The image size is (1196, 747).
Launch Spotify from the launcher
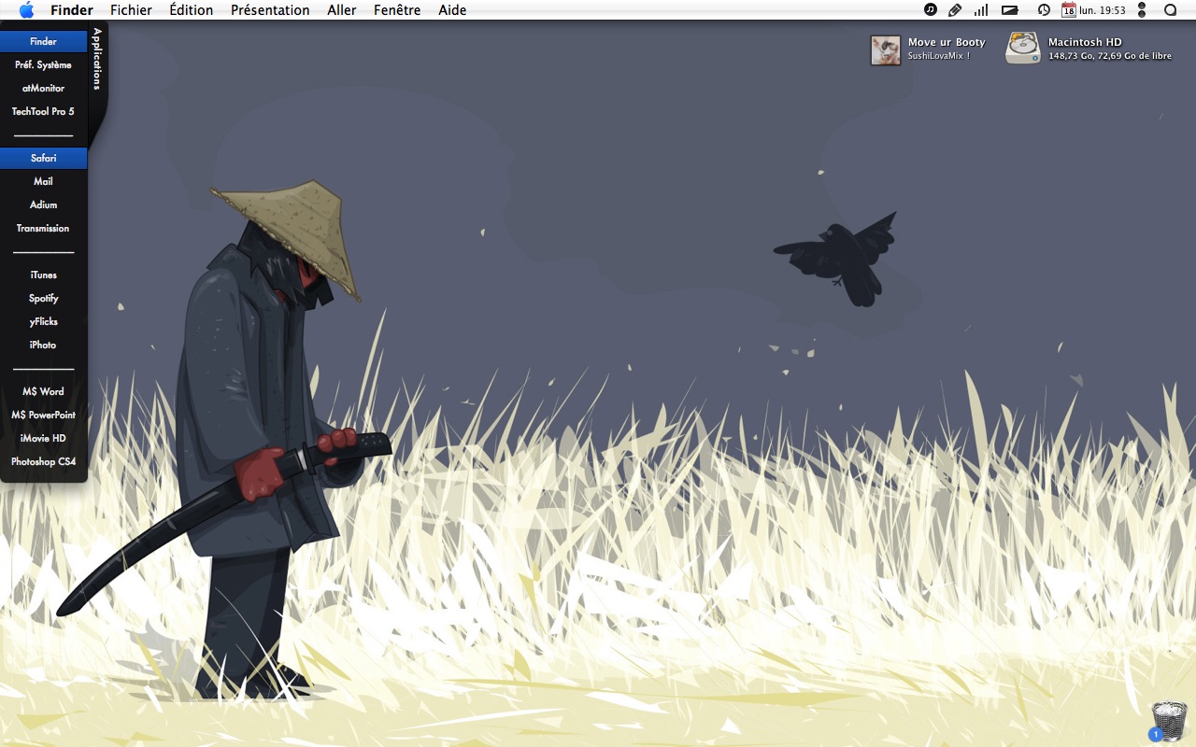click(x=43, y=298)
